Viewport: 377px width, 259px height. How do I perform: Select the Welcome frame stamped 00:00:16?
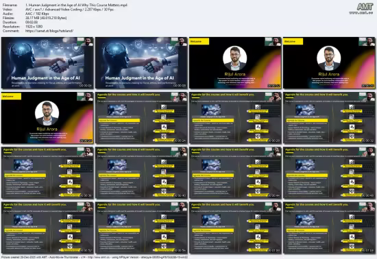pos(329,63)
